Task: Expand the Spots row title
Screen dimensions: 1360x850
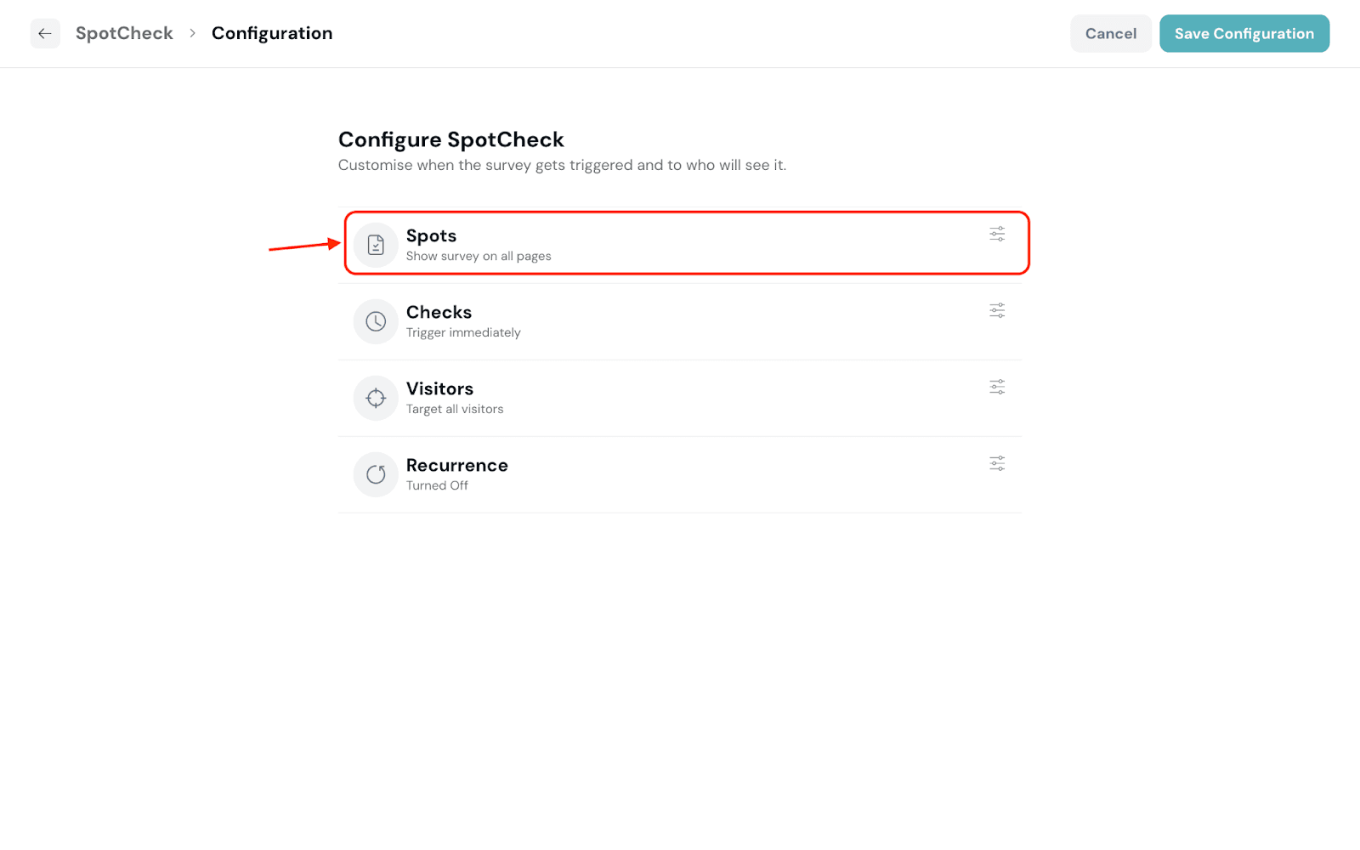Action: point(431,235)
